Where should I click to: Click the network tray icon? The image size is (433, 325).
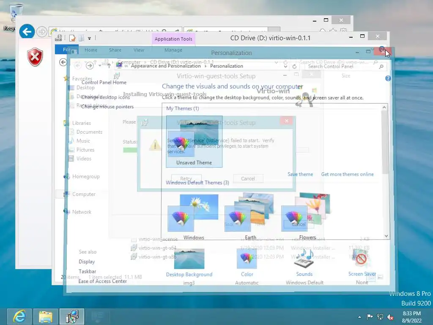click(x=380, y=317)
